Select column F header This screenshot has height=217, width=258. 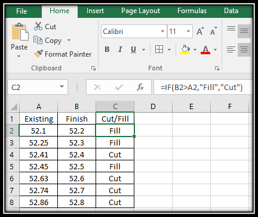click(x=230, y=107)
